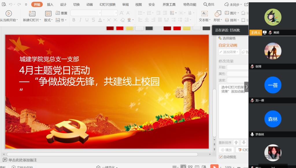Toggle center text alignment
This screenshot has height=168, width=296.
[x=147, y=20]
